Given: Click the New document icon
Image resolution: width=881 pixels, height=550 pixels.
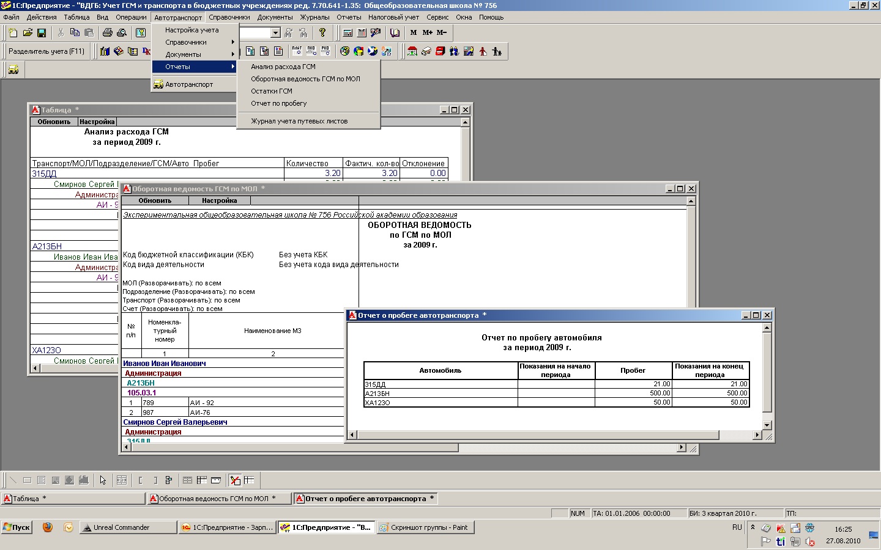Looking at the screenshot, I should [x=13, y=33].
